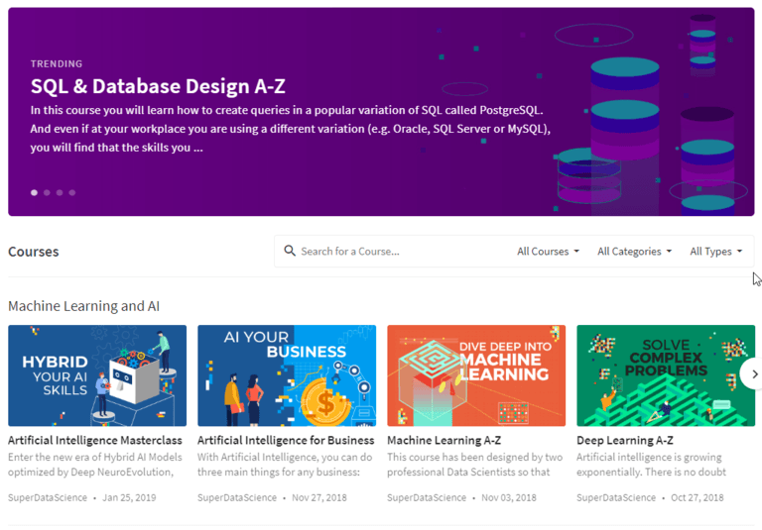The image size is (762, 530).
Task: Open SQL & Database Design A-Z banner title
Action: click(x=158, y=86)
